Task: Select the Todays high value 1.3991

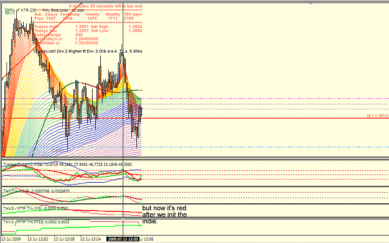Action: coord(82,27)
